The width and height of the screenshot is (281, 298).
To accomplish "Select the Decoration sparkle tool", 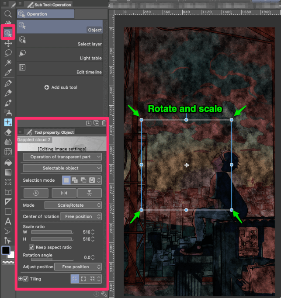I will tap(8, 122).
